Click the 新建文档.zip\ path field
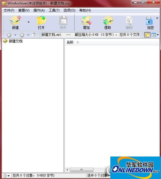 click(90, 35)
